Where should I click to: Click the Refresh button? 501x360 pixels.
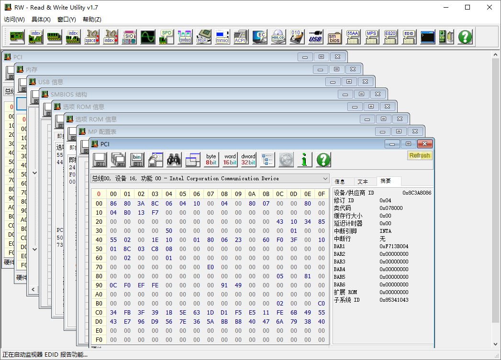(419, 155)
